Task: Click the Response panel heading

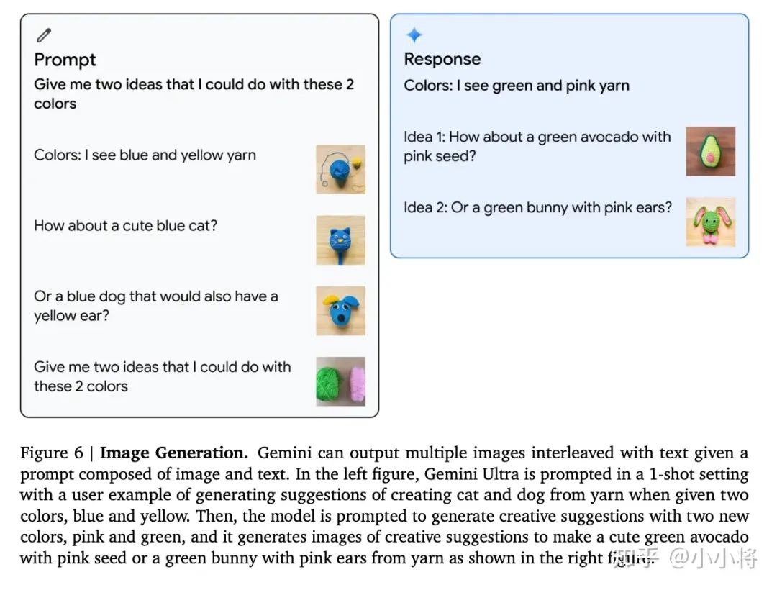Action: (442, 60)
